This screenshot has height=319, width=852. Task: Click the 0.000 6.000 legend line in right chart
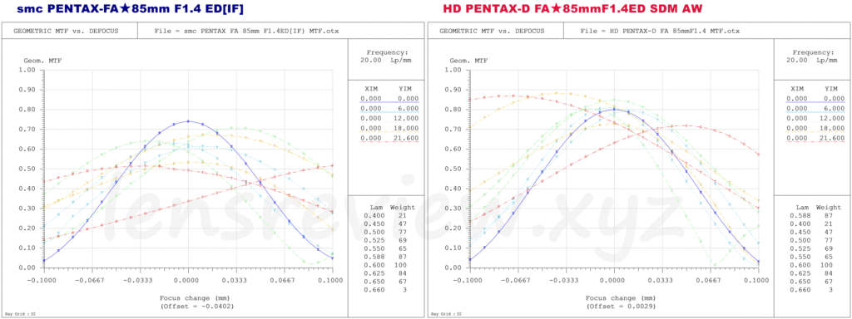pyautogui.click(x=815, y=109)
